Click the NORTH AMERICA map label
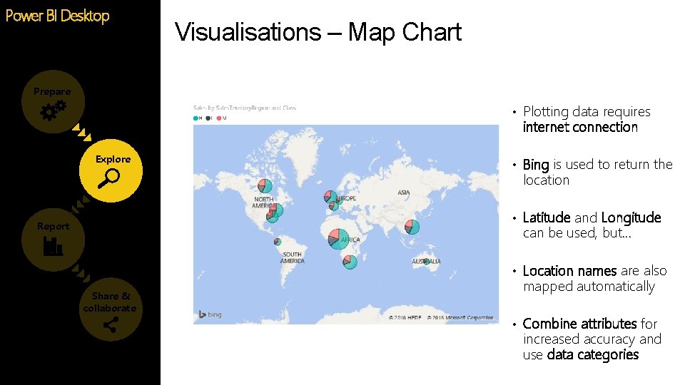The width and height of the screenshot is (685, 385). pos(263,202)
